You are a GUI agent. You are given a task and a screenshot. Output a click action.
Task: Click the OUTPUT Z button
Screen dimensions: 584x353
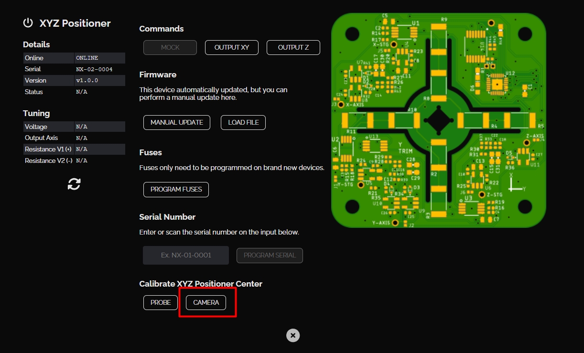[x=293, y=48]
